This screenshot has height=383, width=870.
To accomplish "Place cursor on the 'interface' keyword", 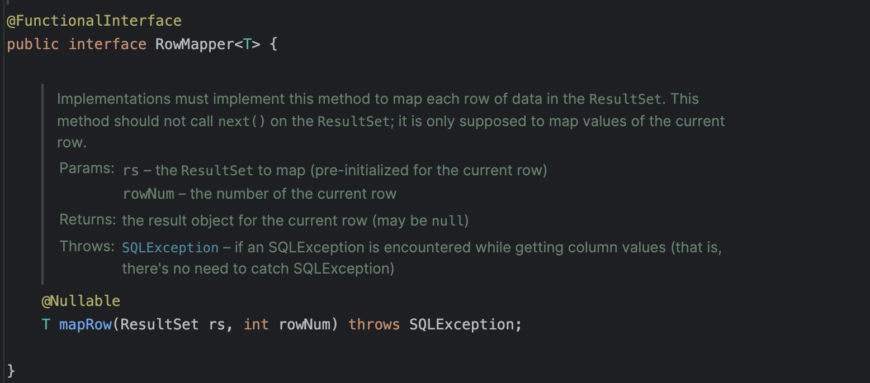I will (107, 44).
